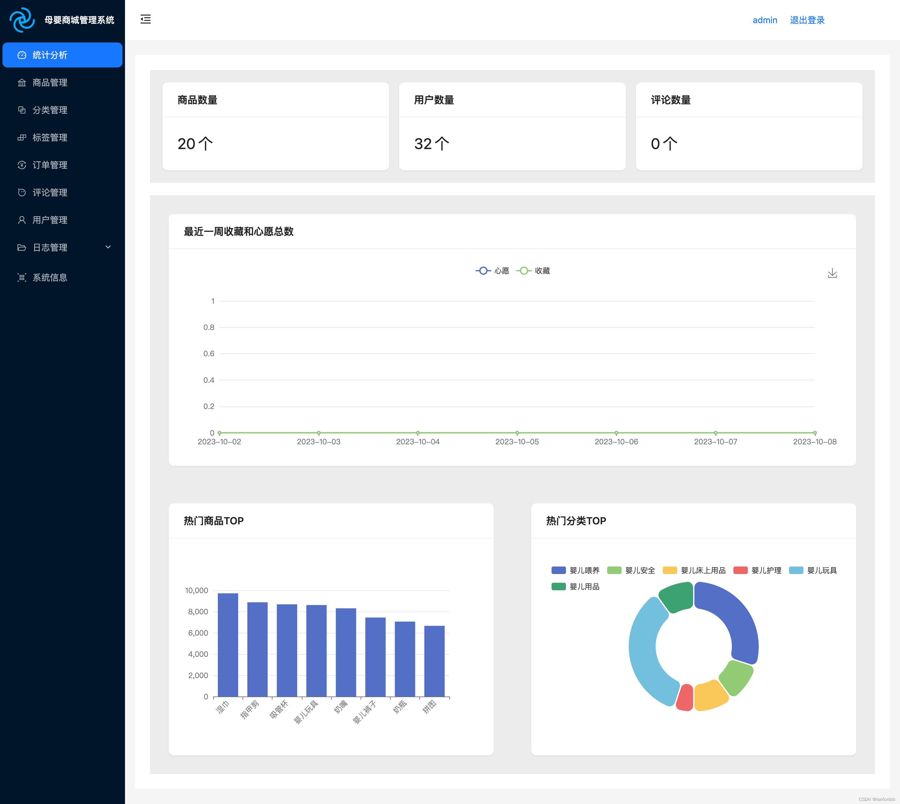Click the admin username link
Viewport: 900px width, 804px height.
[x=764, y=20]
